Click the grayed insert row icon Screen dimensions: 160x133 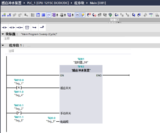tap(14, 15)
